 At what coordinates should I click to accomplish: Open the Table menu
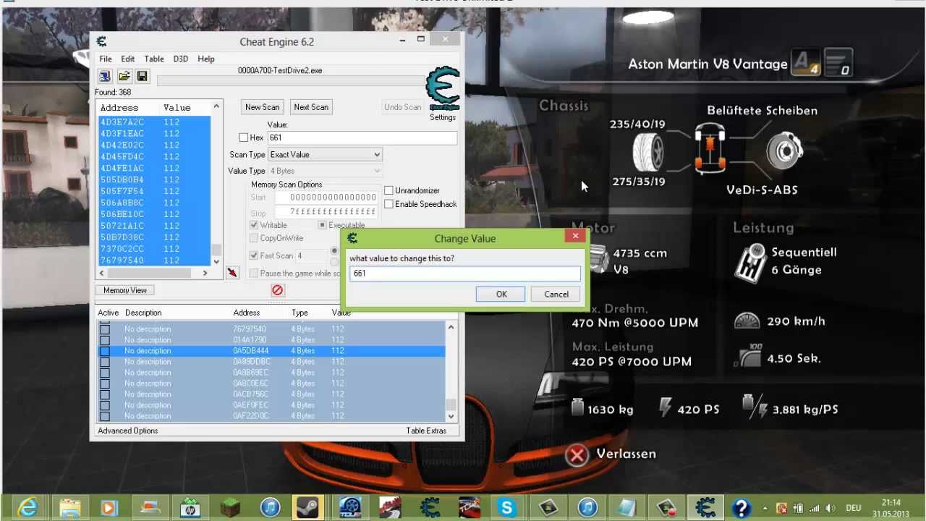pos(154,59)
